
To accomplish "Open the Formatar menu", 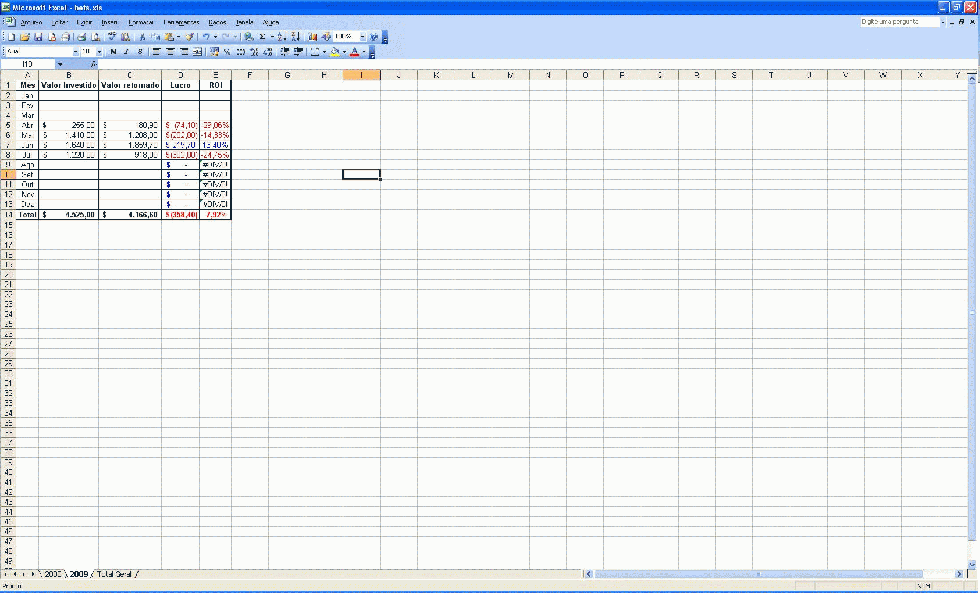I will pyautogui.click(x=141, y=22).
